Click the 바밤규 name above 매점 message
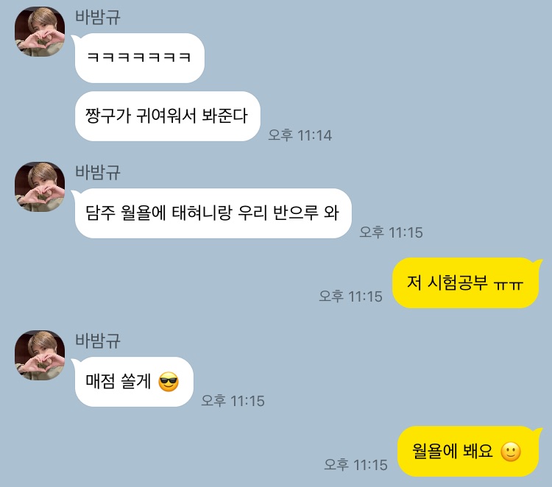This screenshot has width=552, height=487. (x=98, y=341)
